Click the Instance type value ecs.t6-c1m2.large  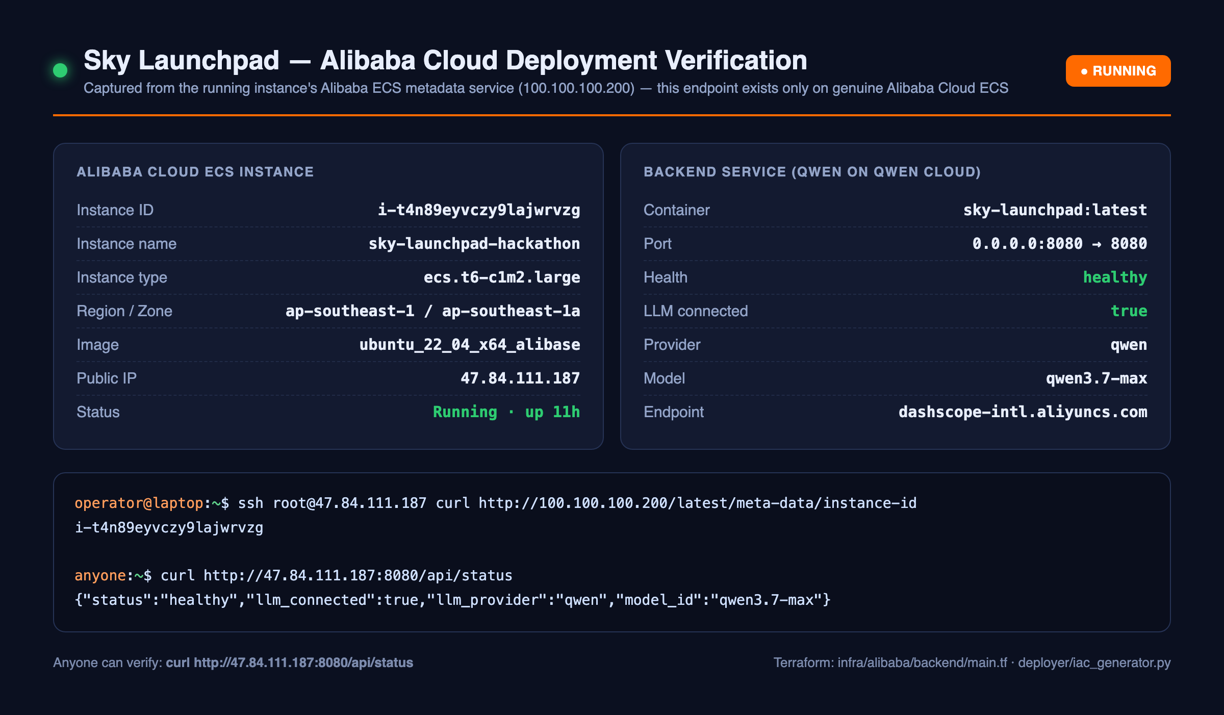pos(502,277)
